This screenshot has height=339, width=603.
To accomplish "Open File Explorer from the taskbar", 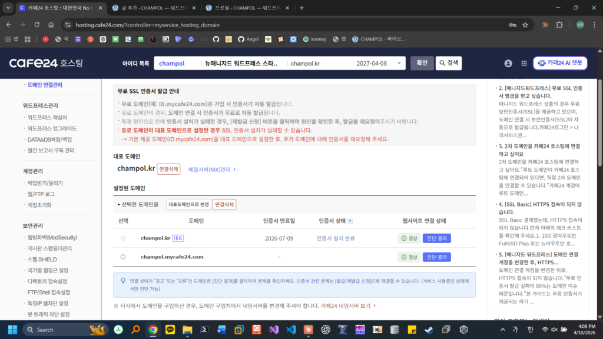I will [187, 330].
